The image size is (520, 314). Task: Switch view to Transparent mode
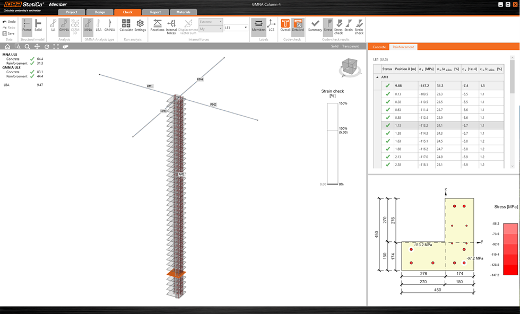point(350,47)
